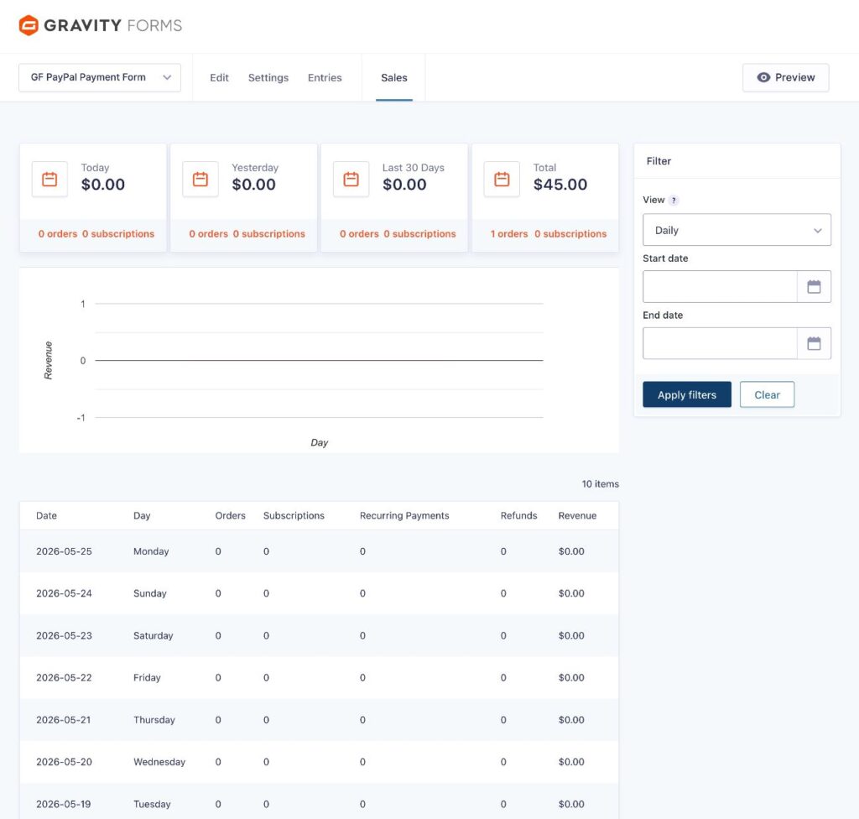Click the 2026-05-25 date cell

tap(64, 551)
